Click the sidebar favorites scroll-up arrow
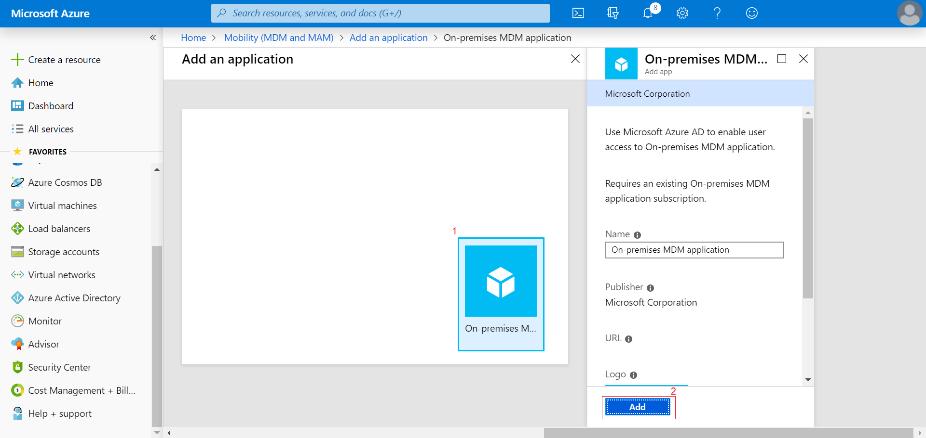This screenshot has width=926, height=438. (x=157, y=169)
